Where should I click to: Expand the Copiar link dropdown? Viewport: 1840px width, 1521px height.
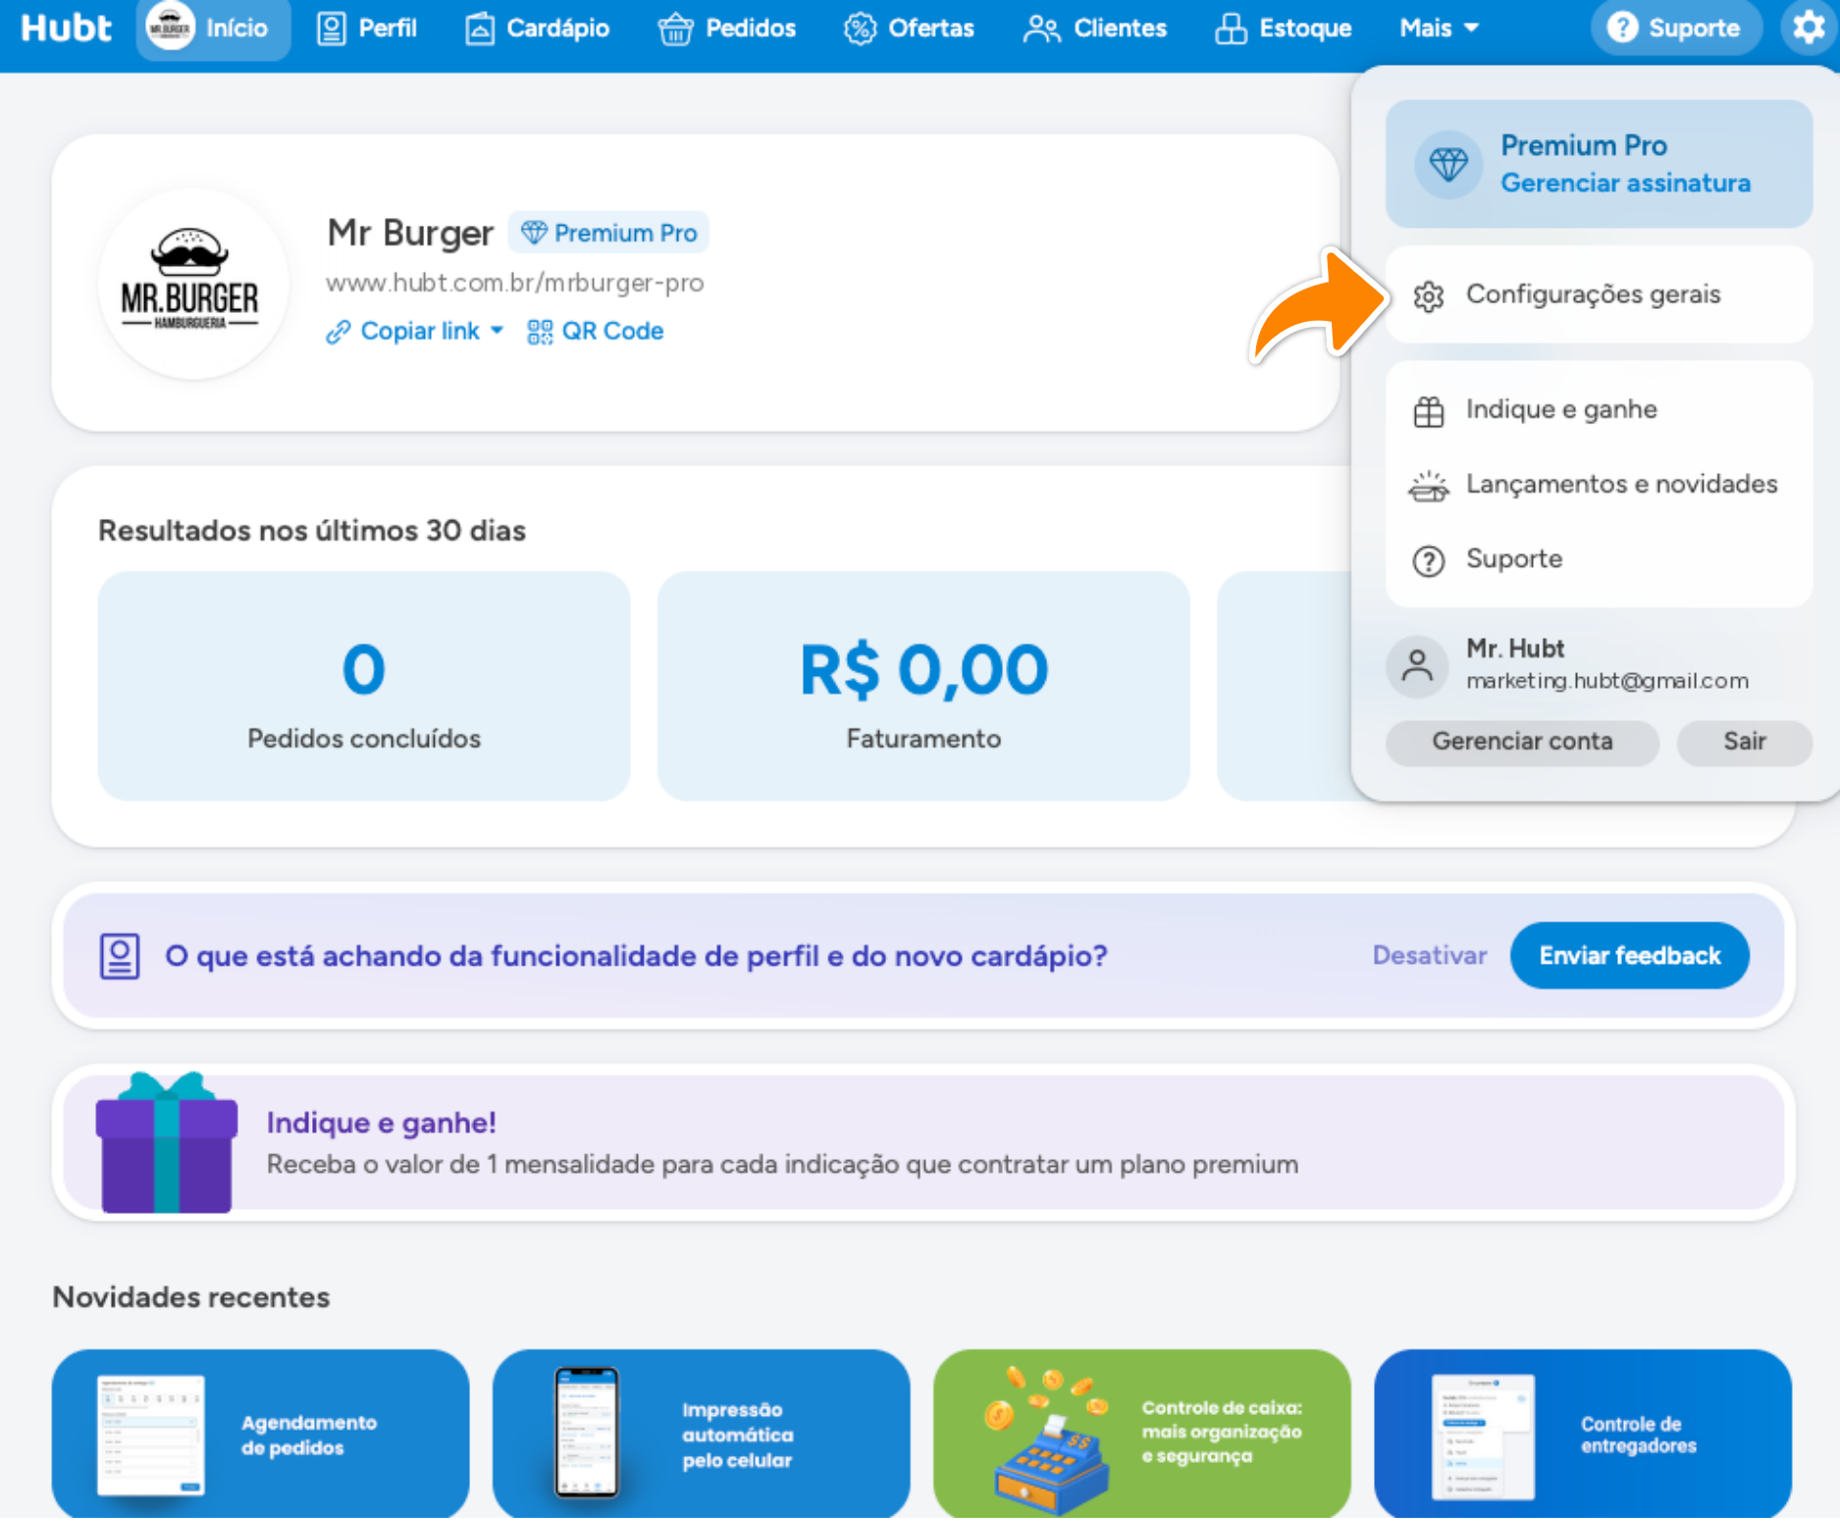414,332
